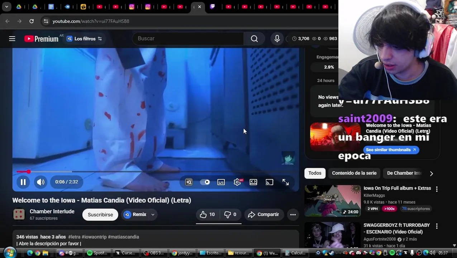Image resolution: width=457 pixels, height=258 pixels.
Task: Like the video with thumbs up
Action: tap(207, 215)
